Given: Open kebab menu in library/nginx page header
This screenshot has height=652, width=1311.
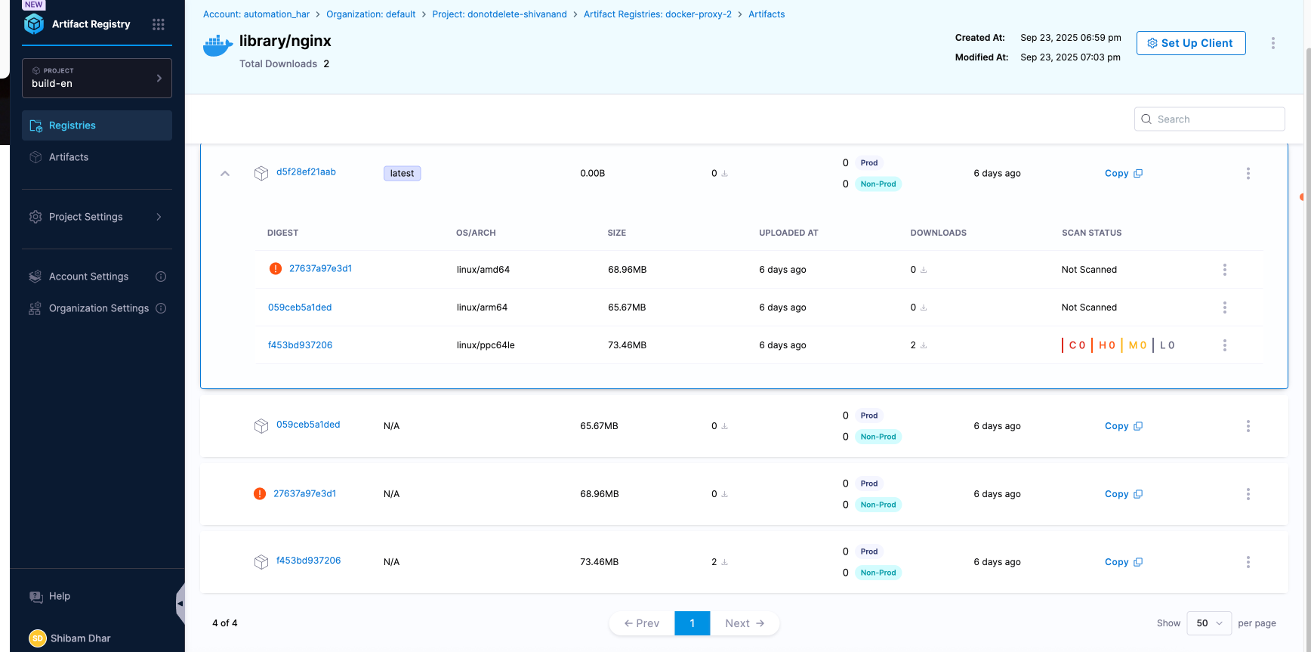Looking at the screenshot, I should pyautogui.click(x=1272, y=43).
